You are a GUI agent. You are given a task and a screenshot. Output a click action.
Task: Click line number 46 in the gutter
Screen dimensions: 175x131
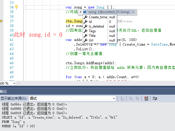coord(12,63)
